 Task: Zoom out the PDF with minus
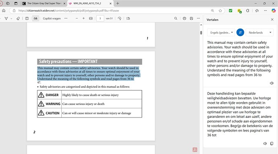point(77,18)
